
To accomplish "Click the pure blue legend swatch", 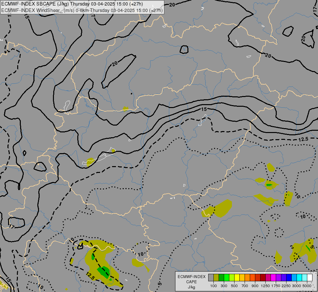I will (x=289, y=278).
